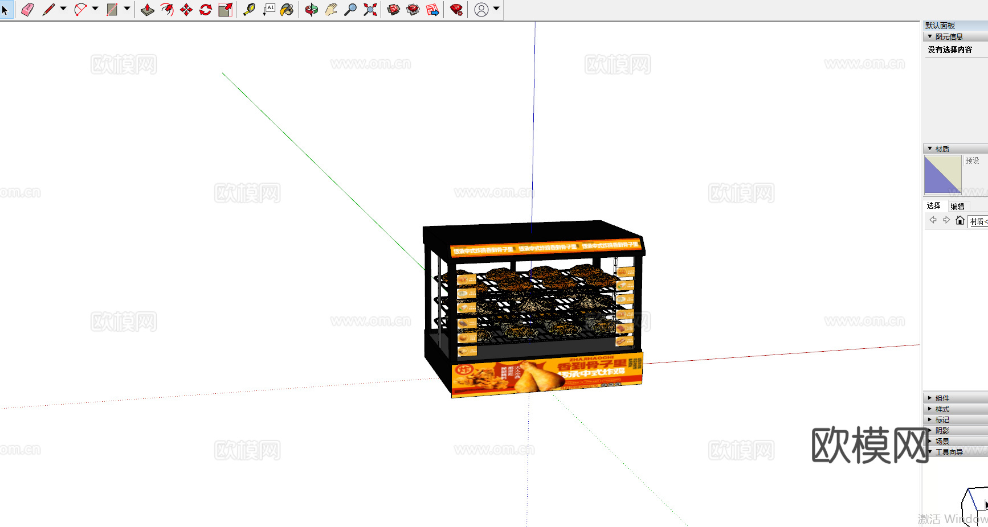This screenshot has width=988, height=527.
Task: Open the 3D Warehouse icon
Action: point(394,10)
